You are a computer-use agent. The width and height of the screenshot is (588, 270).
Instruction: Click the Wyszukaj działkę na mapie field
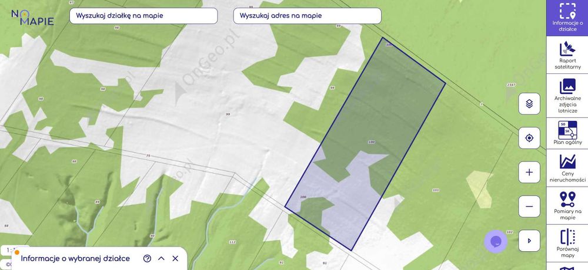(x=143, y=16)
